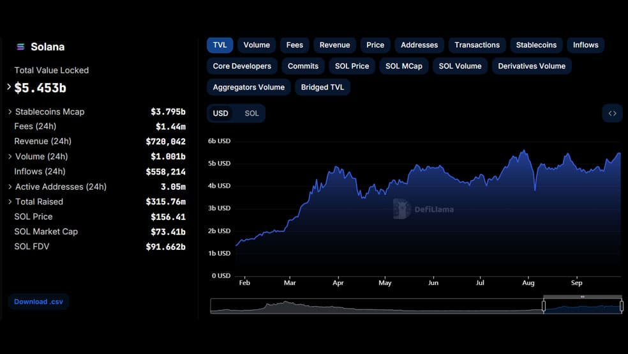
Task: Enable the SOL MCap metric
Action: (x=404, y=66)
